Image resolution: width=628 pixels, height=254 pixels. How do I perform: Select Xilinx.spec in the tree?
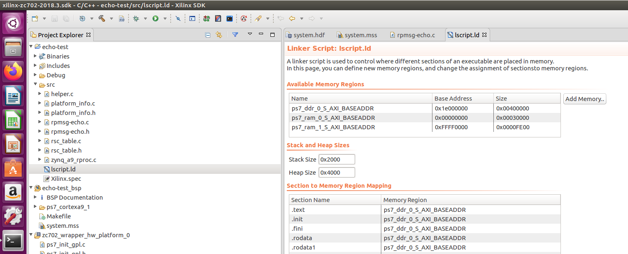point(66,179)
